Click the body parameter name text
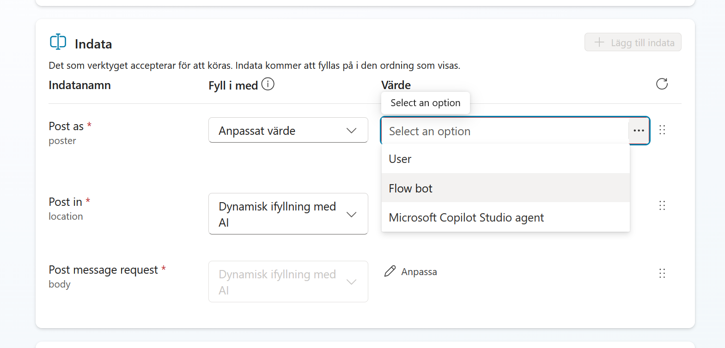This screenshot has height=348, width=725. tap(60, 284)
